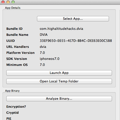Start Analyze Binary...
The height and width of the screenshot is (120, 120).
tap(59, 98)
